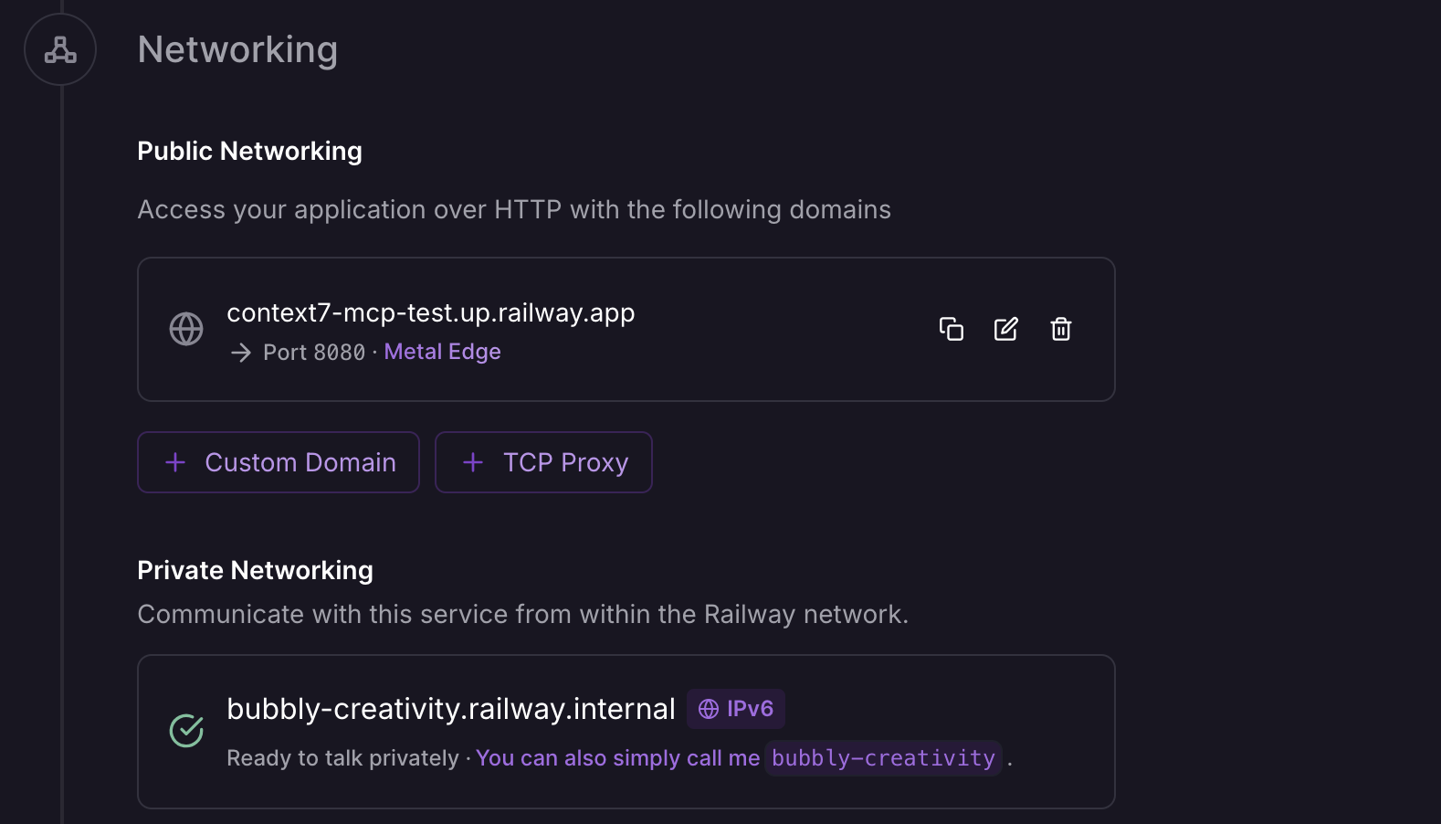
Task: Add a Custom Domain
Action: point(278,462)
